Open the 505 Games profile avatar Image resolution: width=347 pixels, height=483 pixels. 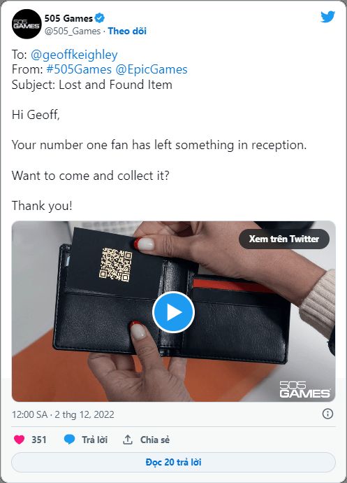[27, 24]
